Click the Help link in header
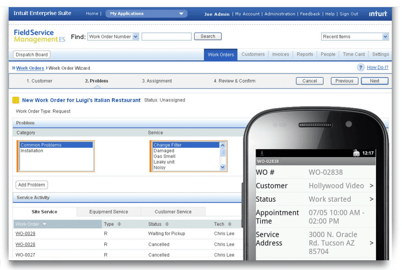402x270 pixels. 330,14
